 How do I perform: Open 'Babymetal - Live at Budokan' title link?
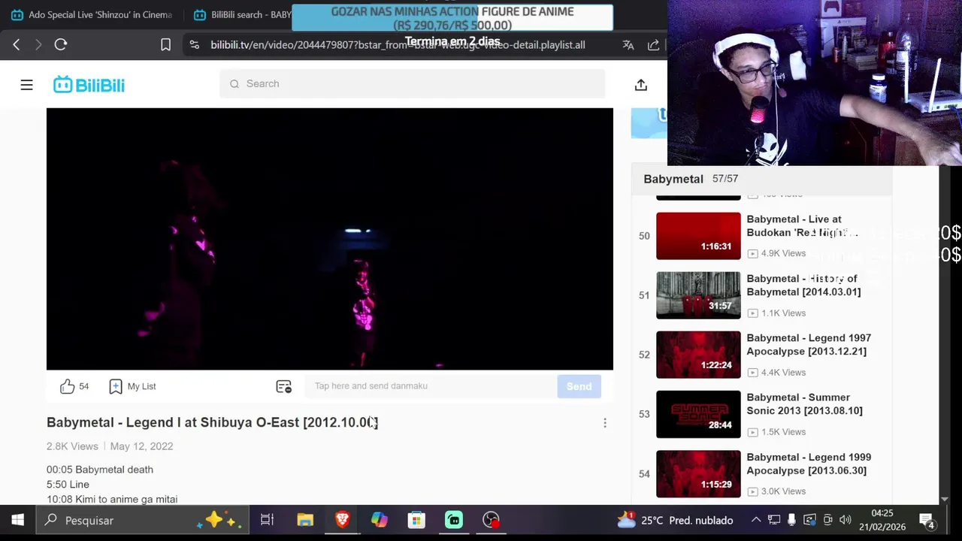pyautogui.click(x=801, y=226)
